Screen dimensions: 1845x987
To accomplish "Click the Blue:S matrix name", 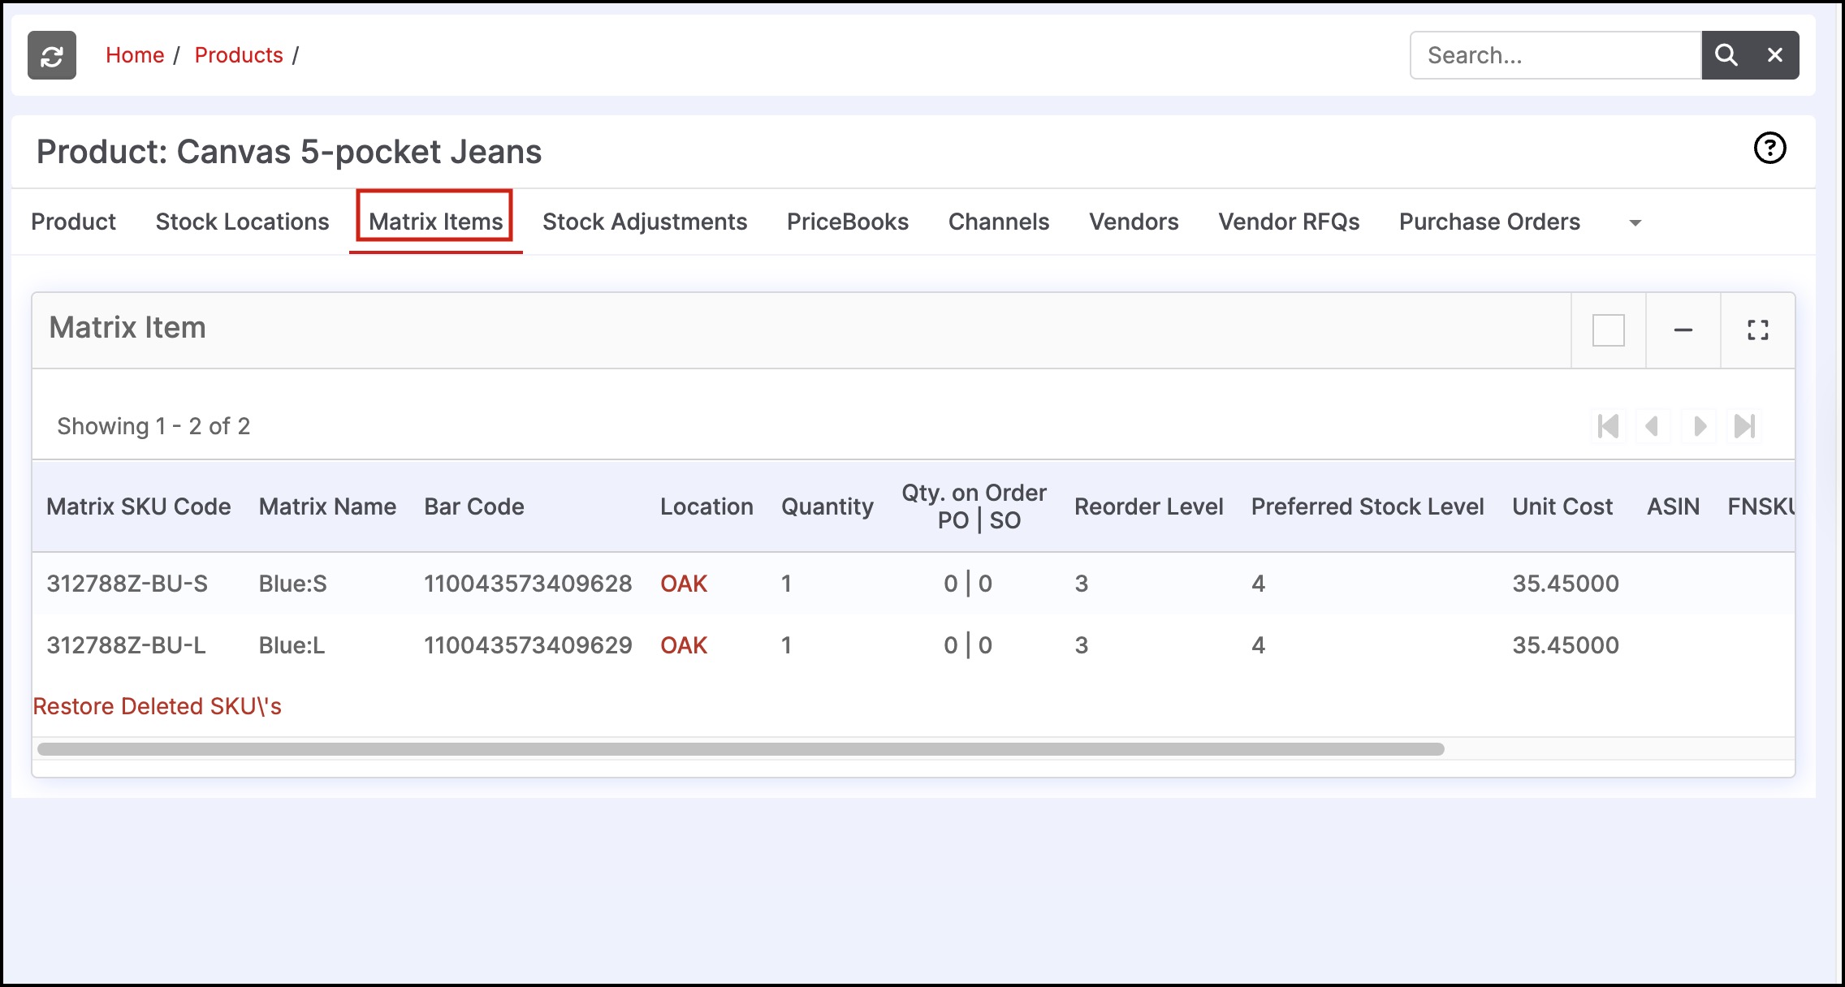I will (292, 584).
